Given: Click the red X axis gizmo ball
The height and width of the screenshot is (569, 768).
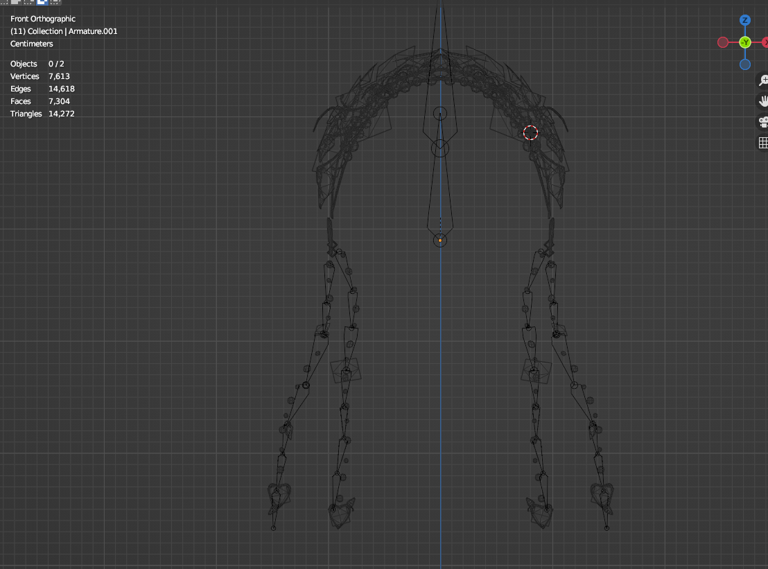Looking at the screenshot, I should pyautogui.click(x=765, y=42).
